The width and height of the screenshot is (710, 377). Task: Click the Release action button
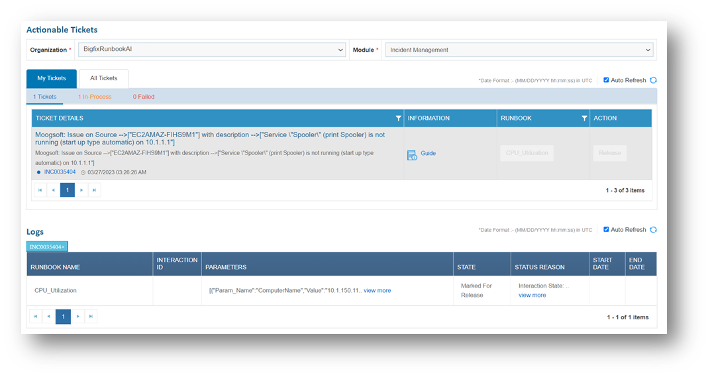pos(610,153)
